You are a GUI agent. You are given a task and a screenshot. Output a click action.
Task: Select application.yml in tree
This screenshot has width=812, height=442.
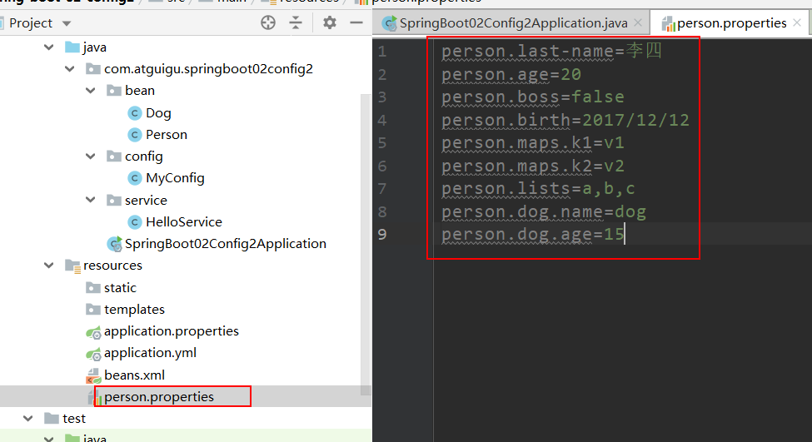(x=150, y=353)
